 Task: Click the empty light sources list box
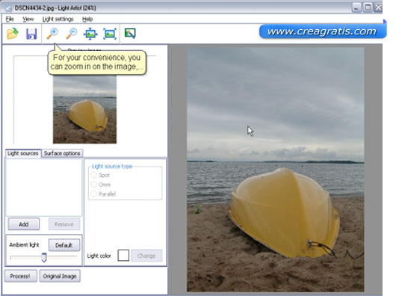[44, 187]
